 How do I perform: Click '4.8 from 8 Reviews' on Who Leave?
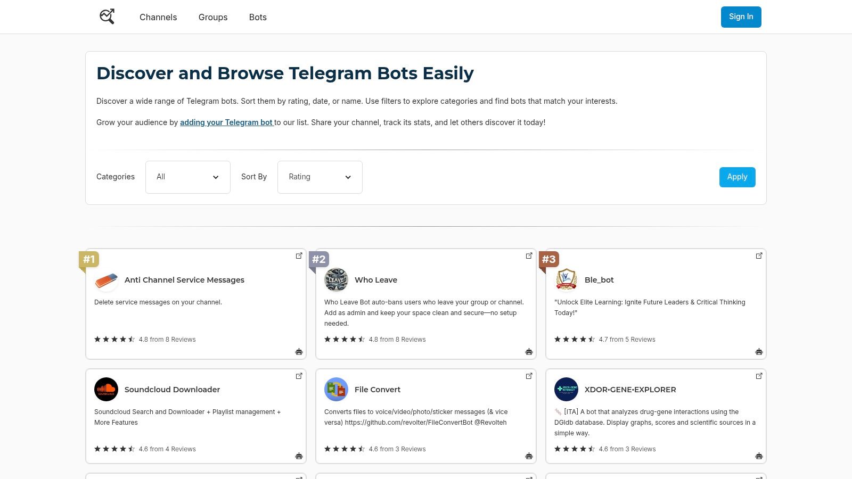point(397,340)
